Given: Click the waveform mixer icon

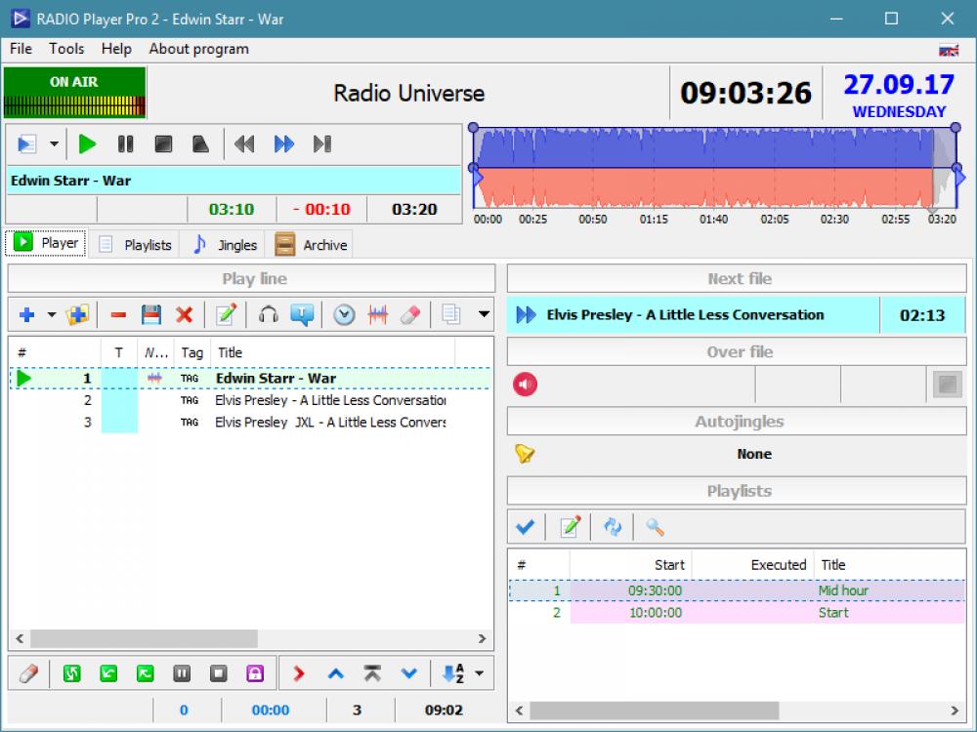Looking at the screenshot, I should click(379, 314).
